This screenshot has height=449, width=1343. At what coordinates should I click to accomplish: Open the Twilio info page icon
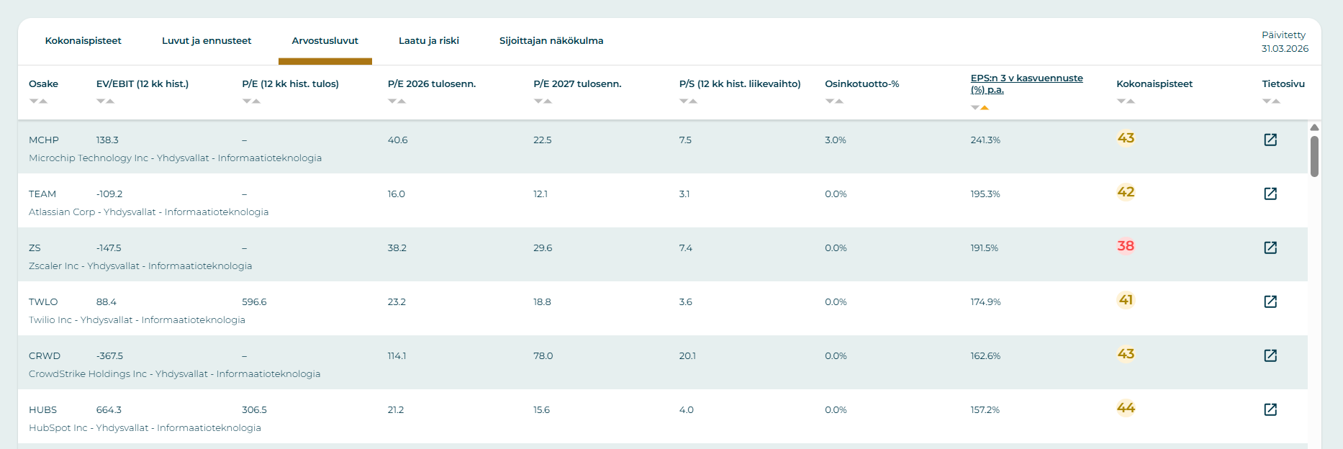coord(1270,301)
